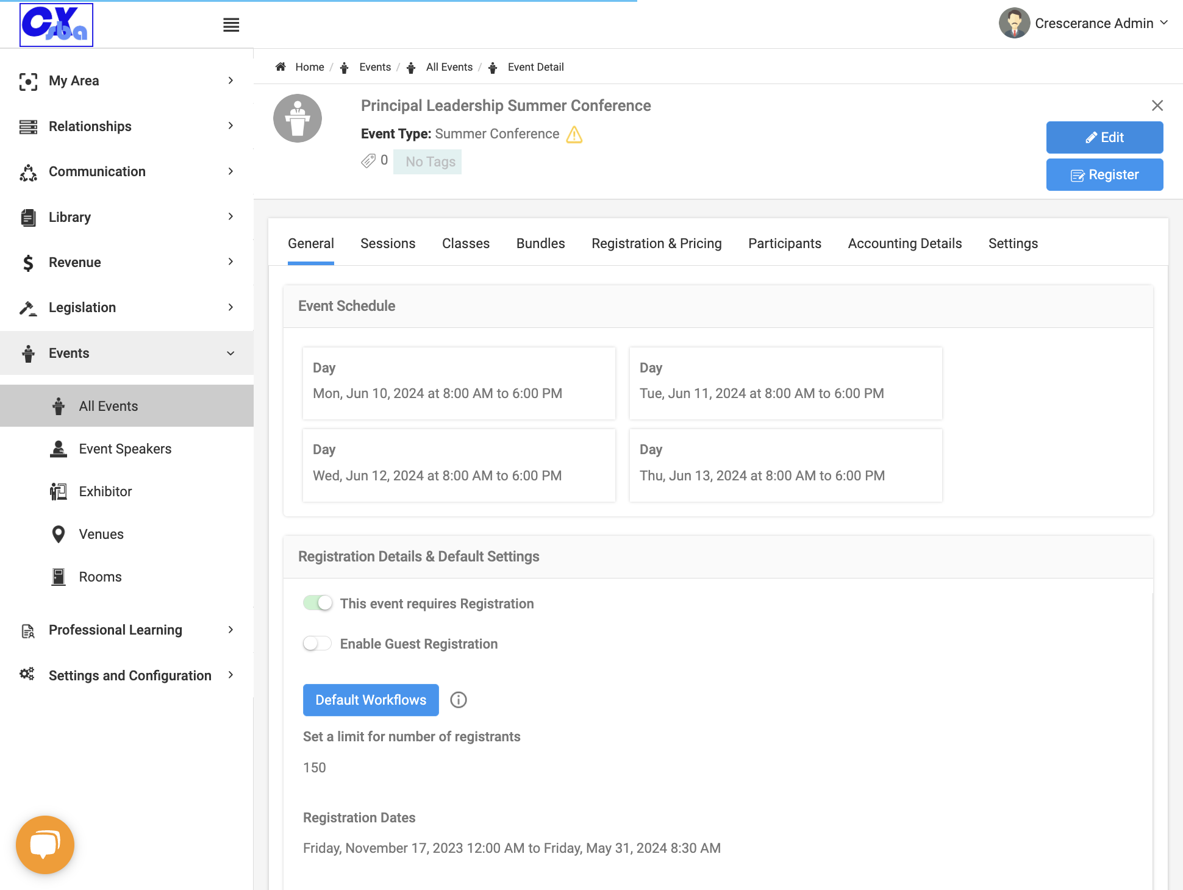
Task: Open the Settings tab
Action: pyautogui.click(x=1013, y=244)
